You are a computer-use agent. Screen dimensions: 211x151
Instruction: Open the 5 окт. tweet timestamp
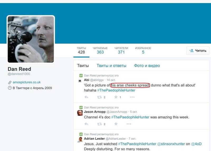[134, 112]
